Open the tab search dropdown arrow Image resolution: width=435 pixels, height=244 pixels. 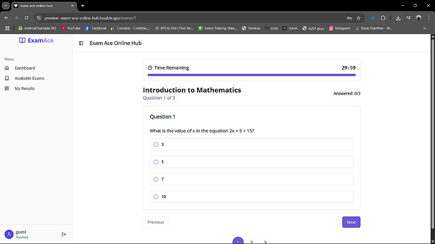click(6, 6)
